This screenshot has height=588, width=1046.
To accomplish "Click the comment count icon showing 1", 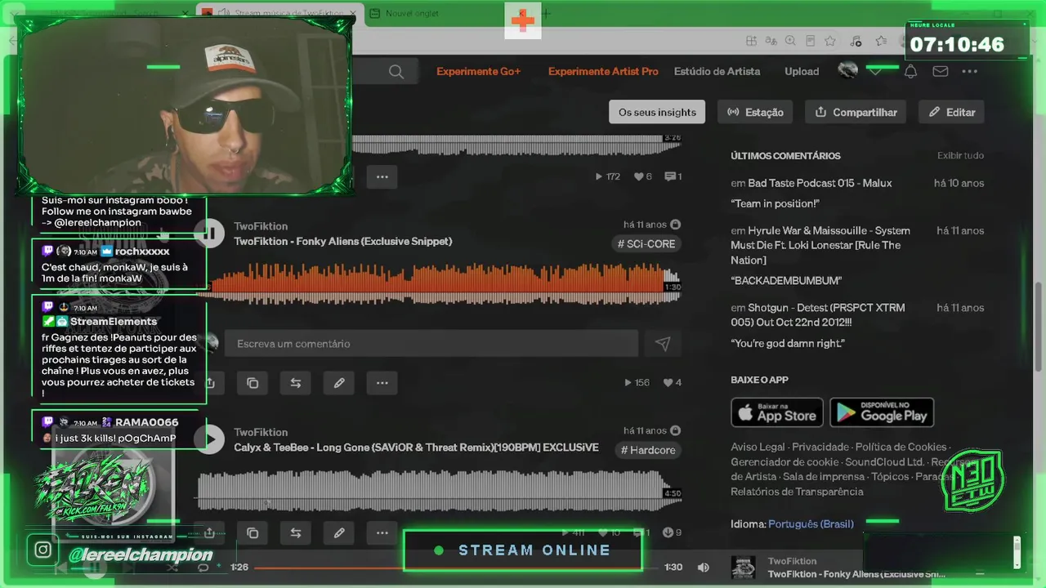I will (x=670, y=176).
